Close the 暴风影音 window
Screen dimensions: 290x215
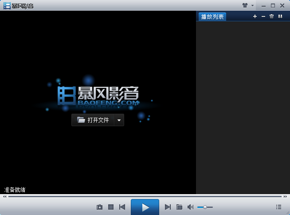[x=282, y=6]
